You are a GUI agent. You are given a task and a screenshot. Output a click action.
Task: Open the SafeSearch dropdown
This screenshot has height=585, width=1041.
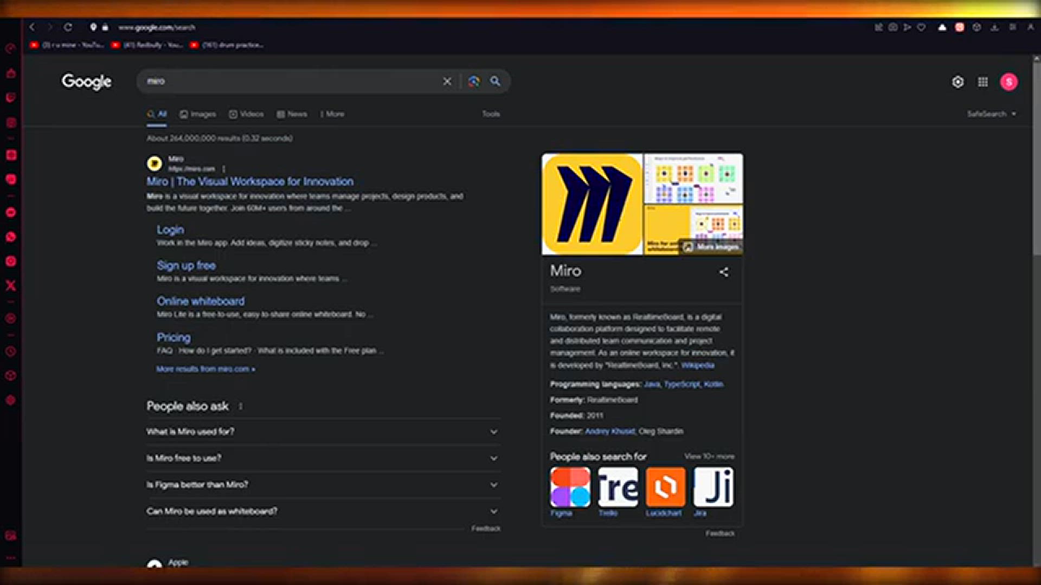(x=992, y=114)
